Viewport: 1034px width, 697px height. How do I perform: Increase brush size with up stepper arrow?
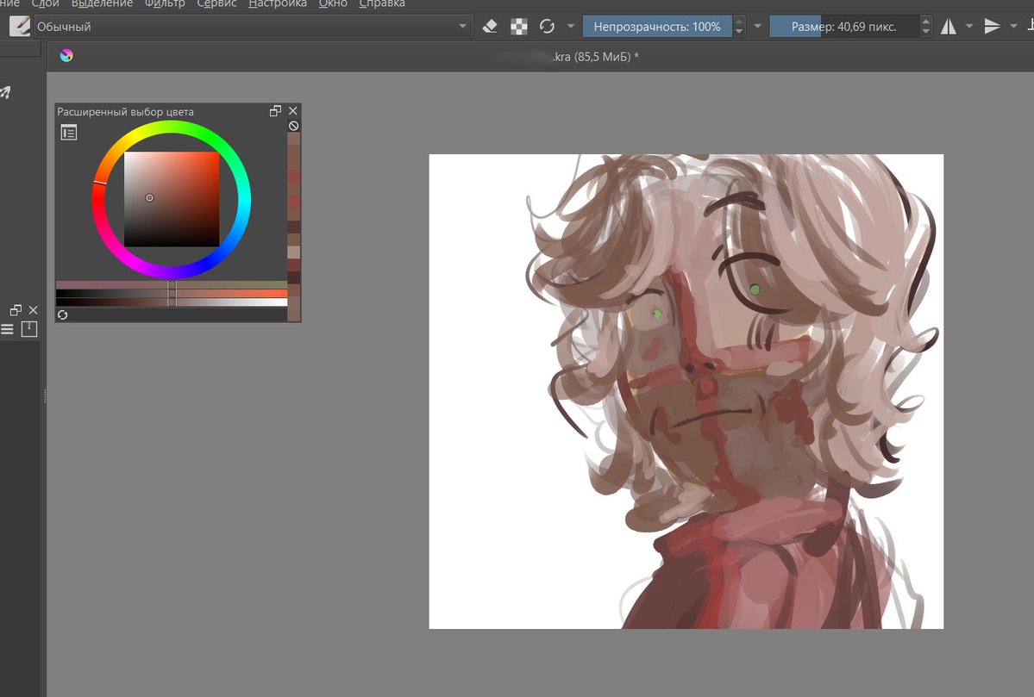point(926,22)
